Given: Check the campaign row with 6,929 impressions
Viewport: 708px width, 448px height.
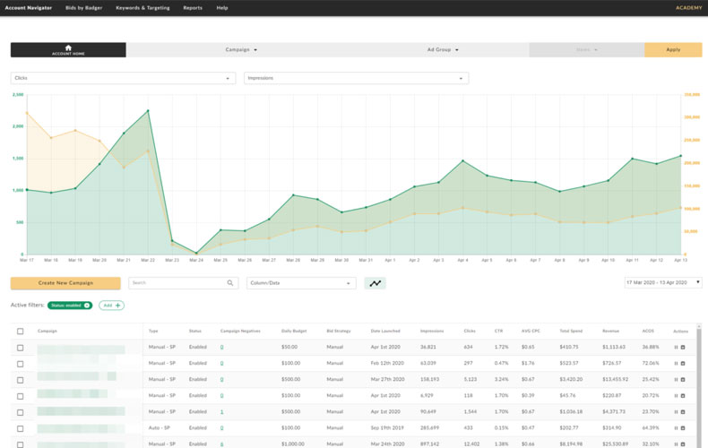Looking at the screenshot, I should point(21,396).
